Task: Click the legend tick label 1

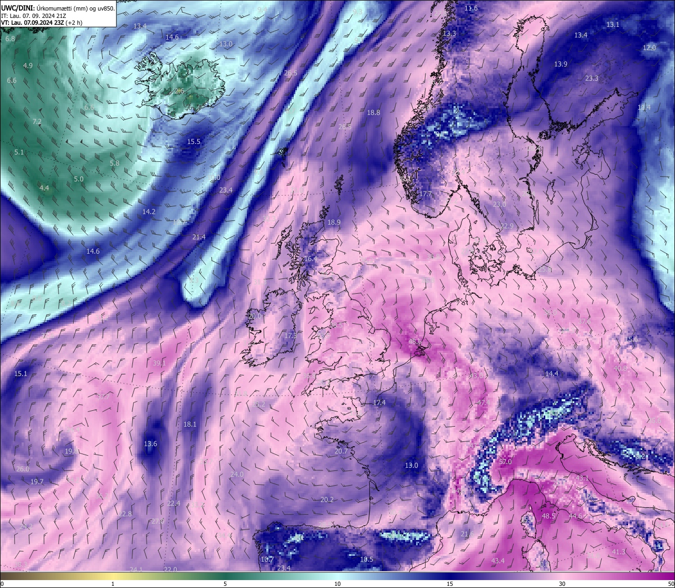Action: pos(113,584)
